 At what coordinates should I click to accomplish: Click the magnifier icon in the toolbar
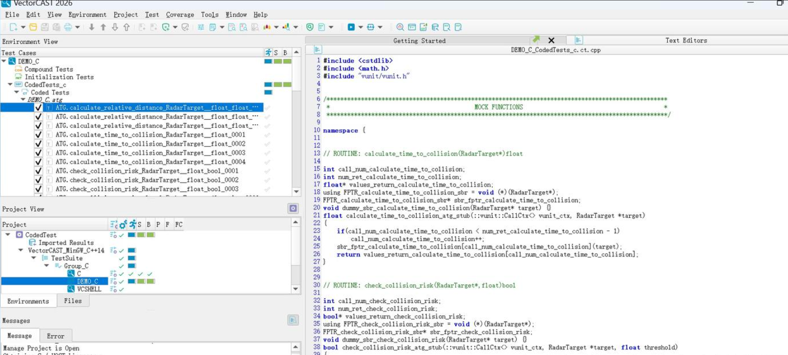tap(400, 27)
